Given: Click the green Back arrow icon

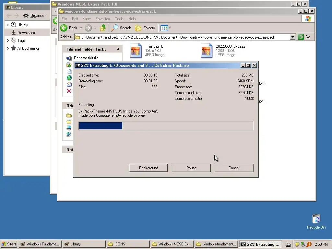Looking at the screenshot, I should [x=64, y=28].
